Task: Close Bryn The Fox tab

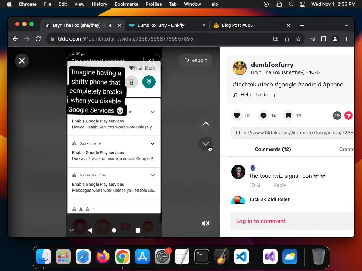Action: [119, 25]
